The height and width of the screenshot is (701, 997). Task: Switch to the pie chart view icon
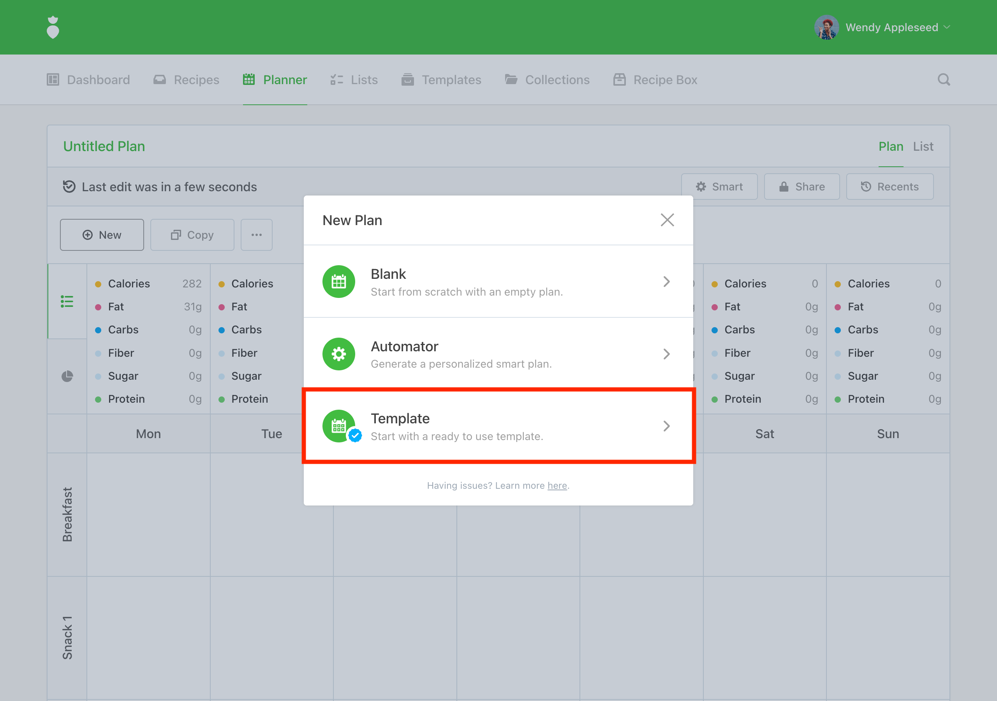pos(67,376)
